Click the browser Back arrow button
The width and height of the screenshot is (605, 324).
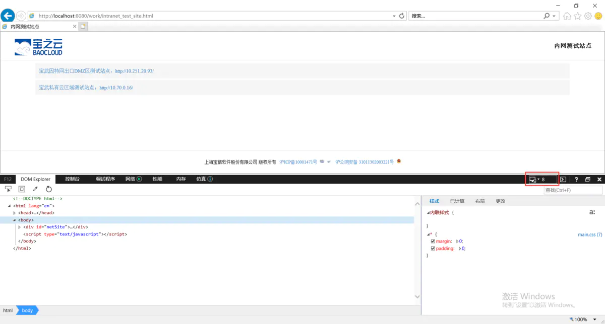tap(8, 16)
